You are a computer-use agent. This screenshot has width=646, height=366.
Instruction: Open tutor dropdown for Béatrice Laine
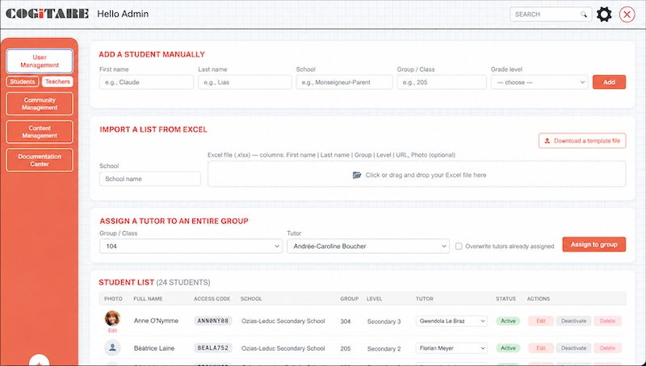click(451, 348)
